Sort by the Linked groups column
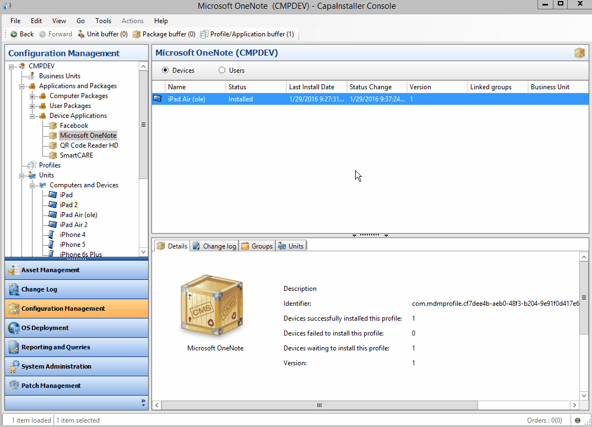Viewport: 592px width, 427px height. click(498, 87)
